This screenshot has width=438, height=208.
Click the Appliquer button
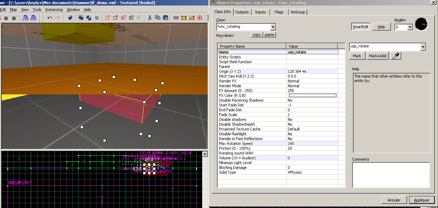pos(422,200)
